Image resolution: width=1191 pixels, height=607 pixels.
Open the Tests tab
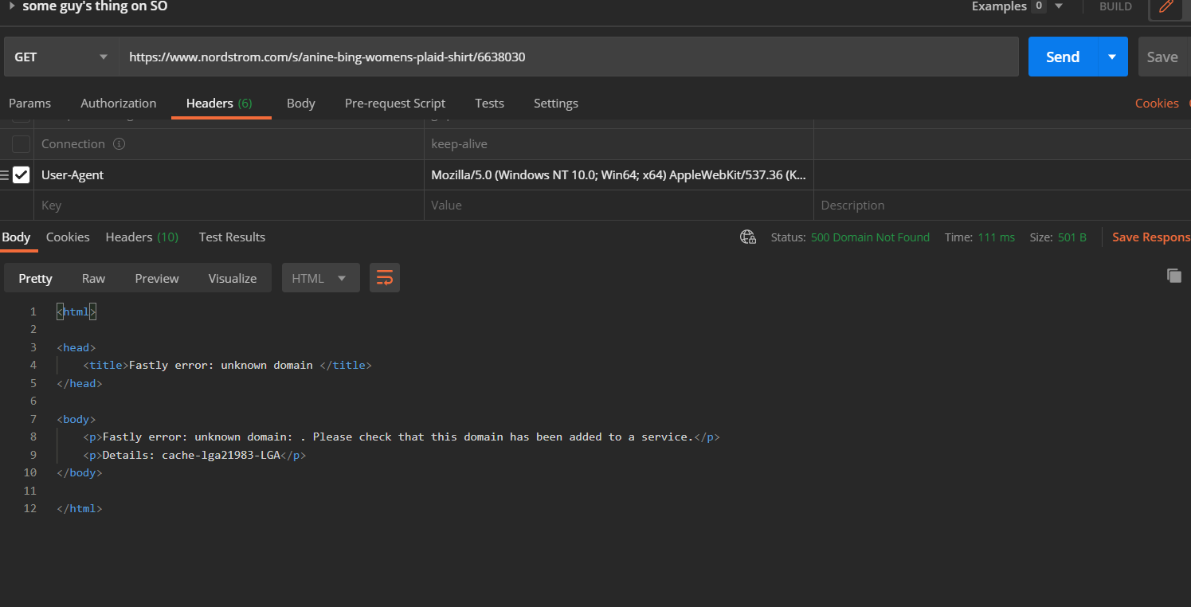point(489,103)
